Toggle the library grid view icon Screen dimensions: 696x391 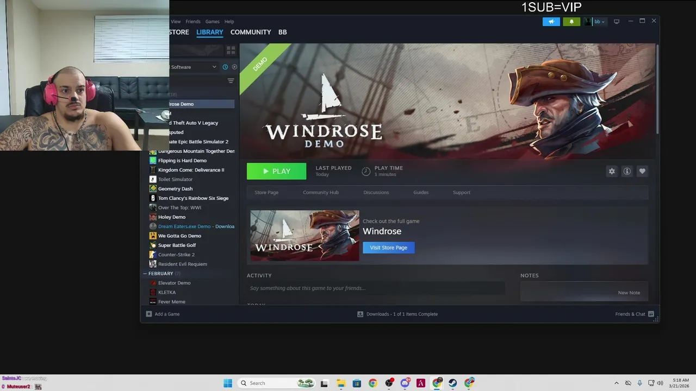(x=231, y=50)
